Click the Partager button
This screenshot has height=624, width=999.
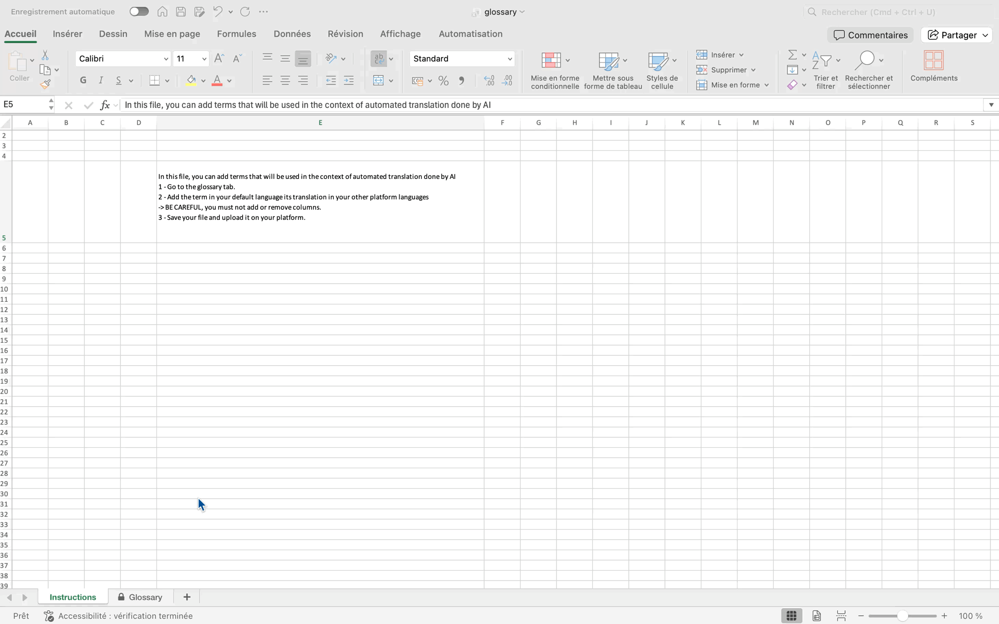956,34
